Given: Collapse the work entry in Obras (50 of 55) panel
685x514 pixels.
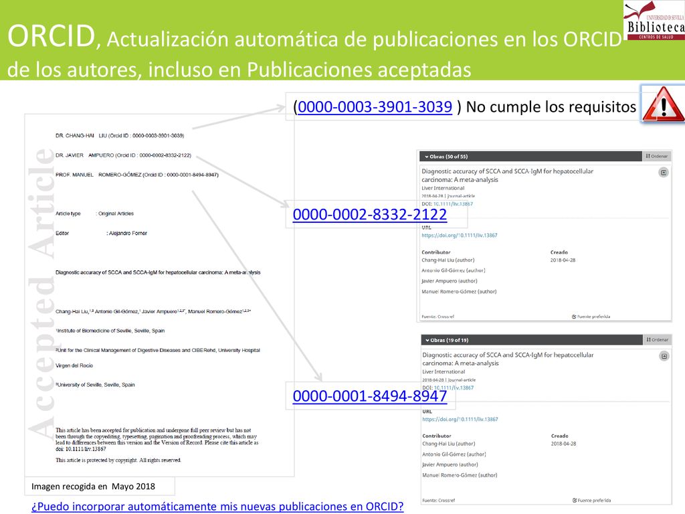Looking at the screenshot, I should (x=663, y=173).
